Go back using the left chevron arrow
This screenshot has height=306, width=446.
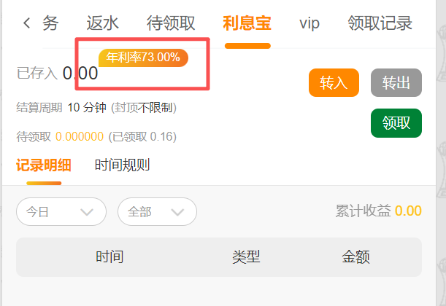pos(27,23)
